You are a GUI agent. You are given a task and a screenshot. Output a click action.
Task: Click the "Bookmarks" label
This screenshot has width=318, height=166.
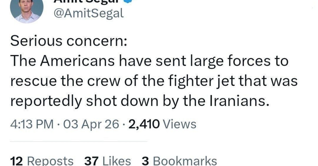coord(185,161)
